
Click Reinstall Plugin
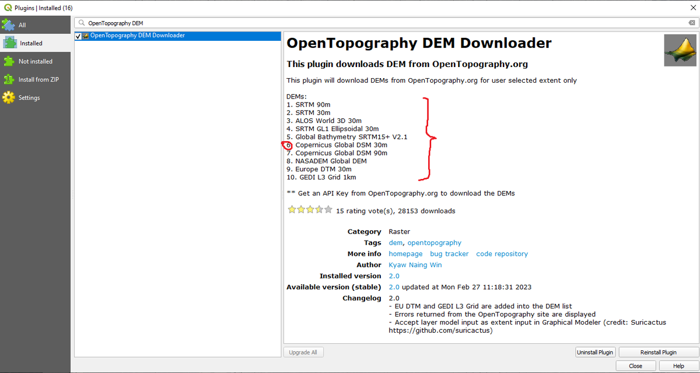click(x=658, y=351)
